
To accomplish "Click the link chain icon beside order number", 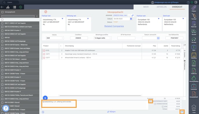I will tap(132, 15).
